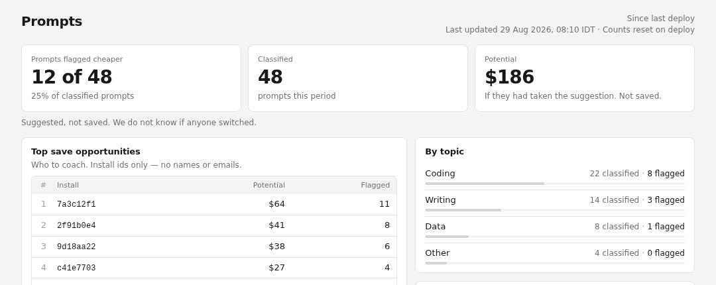Viewport: 716px width, 285px height.
Task: Click the Potential column header in the table
Action: click(269, 185)
